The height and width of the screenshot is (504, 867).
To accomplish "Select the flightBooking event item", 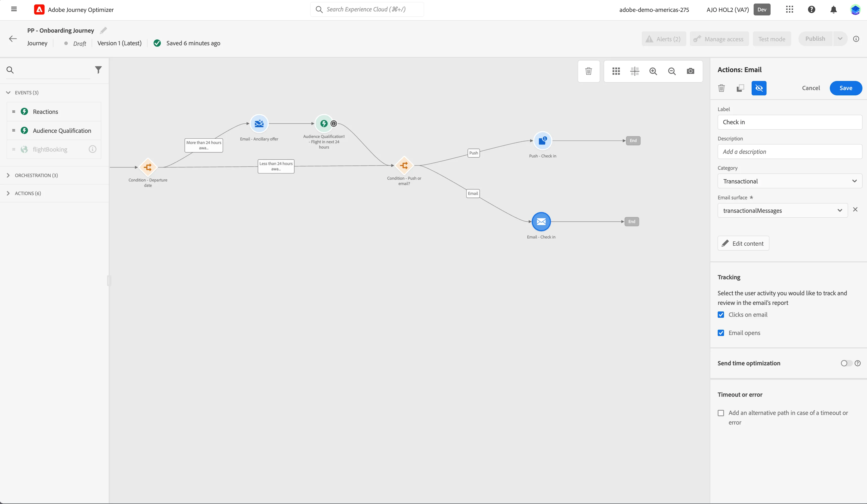I will (54, 149).
